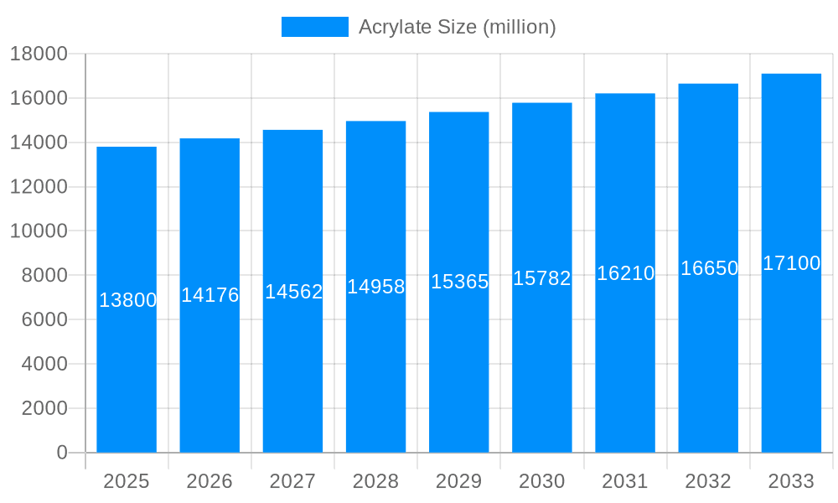
Task: Expand details on the 17100 data label
Action: point(790,263)
